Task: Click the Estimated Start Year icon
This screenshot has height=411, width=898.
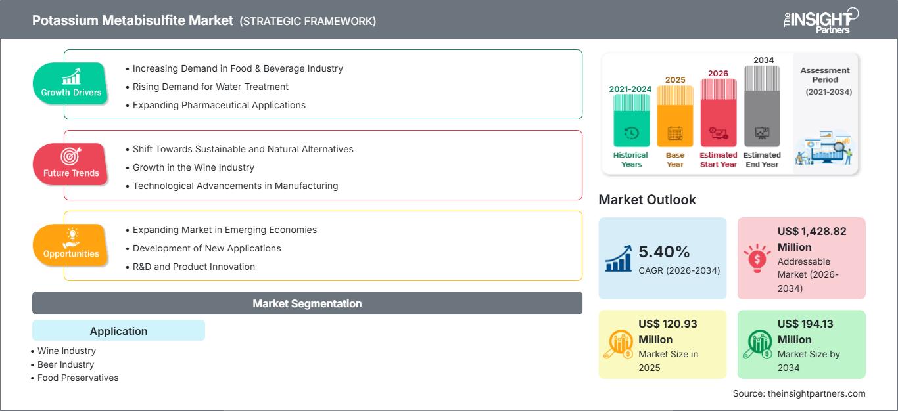Action: pos(718,133)
